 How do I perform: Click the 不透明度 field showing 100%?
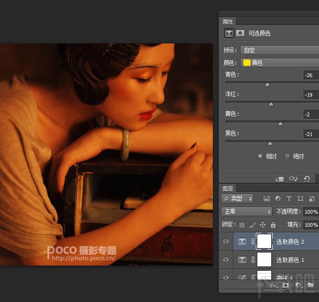pos(311,212)
